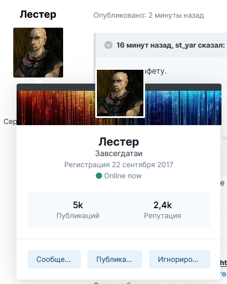Open the "Публика..." publications button
Image resolution: width=227 pixels, height=284 pixels.
[x=115, y=259]
